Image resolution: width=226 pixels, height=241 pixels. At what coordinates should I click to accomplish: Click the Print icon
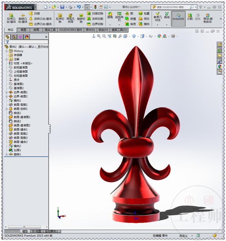pos(71,7)
